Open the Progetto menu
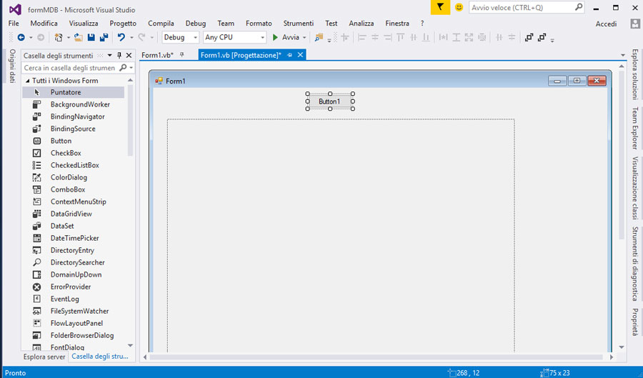643x378 pixels. click(123, 24)
